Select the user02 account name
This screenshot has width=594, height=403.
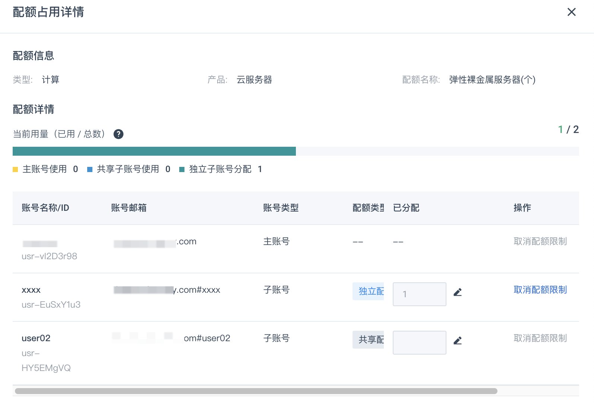click(x=36, y=338)
